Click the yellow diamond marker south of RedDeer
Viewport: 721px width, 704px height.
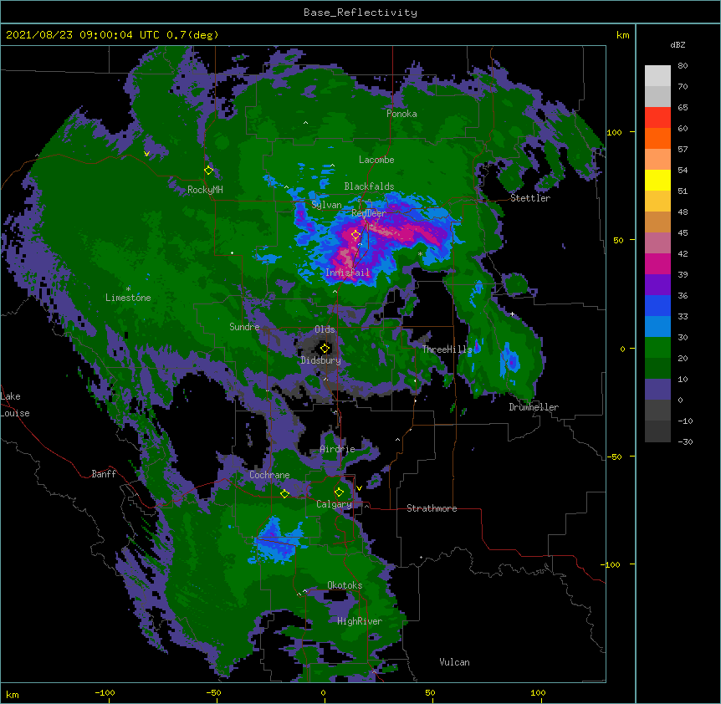pos(355,235)
